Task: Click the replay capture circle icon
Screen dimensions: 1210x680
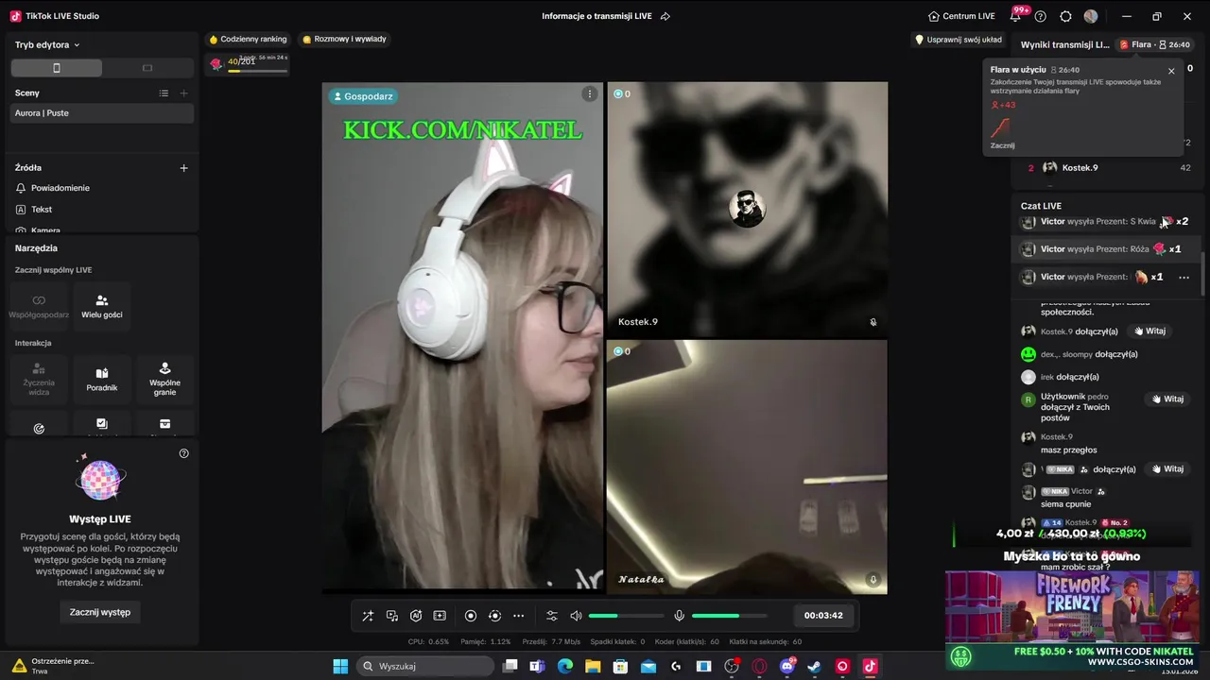Action: (494, 616)
